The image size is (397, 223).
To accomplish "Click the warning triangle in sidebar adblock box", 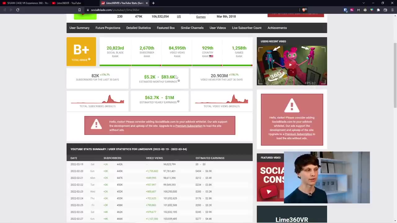I will click(292, 106).
